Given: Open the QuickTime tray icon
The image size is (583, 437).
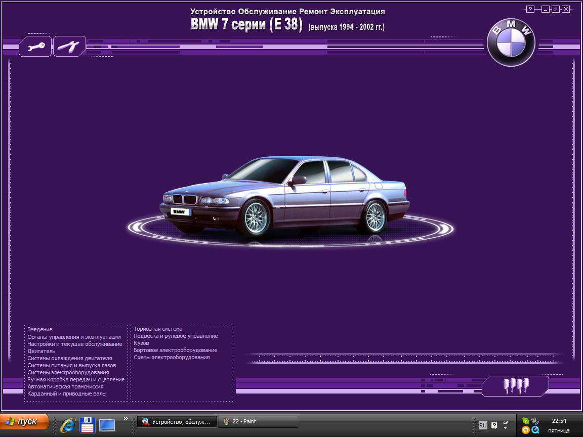Looking at the screenshot, I should pyautogui.click(x=535, y=430).
